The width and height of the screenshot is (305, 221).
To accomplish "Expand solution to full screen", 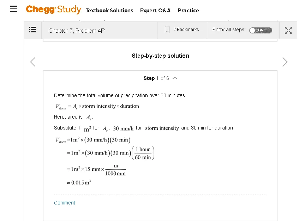I will pyautogui.click(x=288, y=30).
